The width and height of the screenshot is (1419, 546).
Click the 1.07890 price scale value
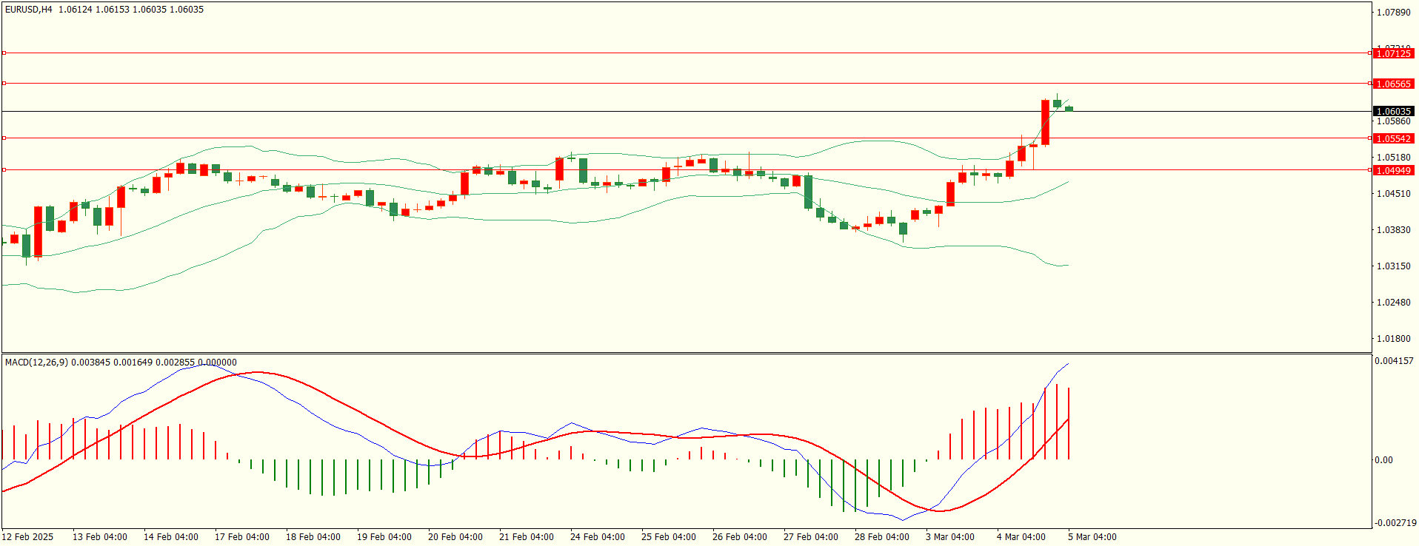click(x=1394, y=13)
